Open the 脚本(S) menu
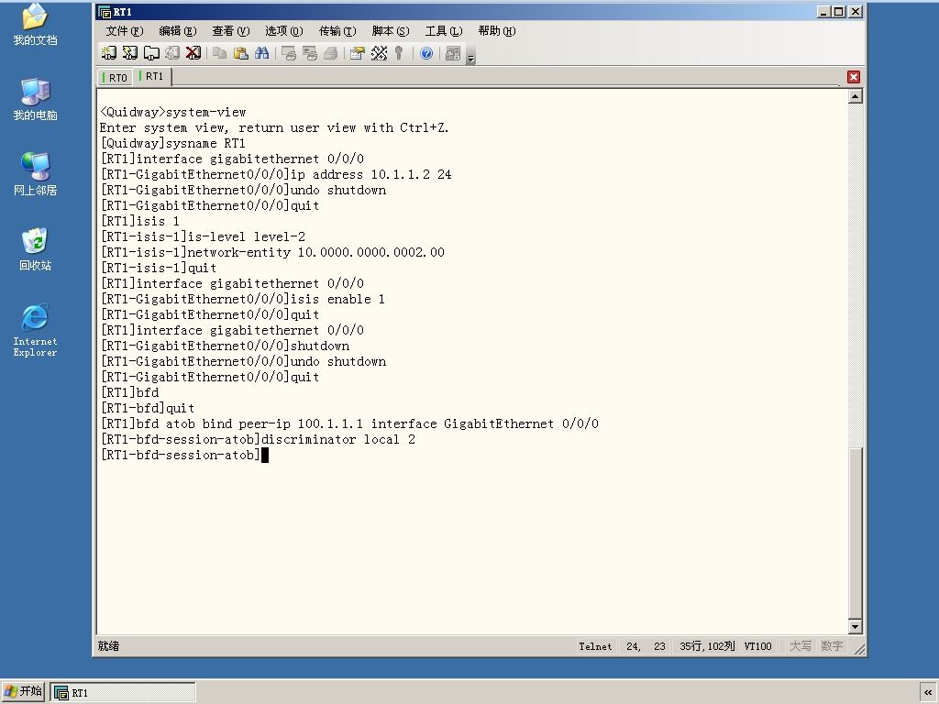This screenshot has height=704, width=939. pyautogui.click(x=391, y=31)
